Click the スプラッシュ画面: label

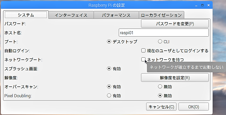tap(21, 69)
